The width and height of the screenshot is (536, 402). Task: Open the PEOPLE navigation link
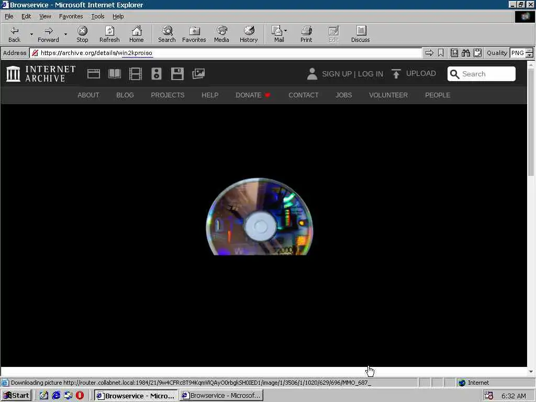coord(438,95)
